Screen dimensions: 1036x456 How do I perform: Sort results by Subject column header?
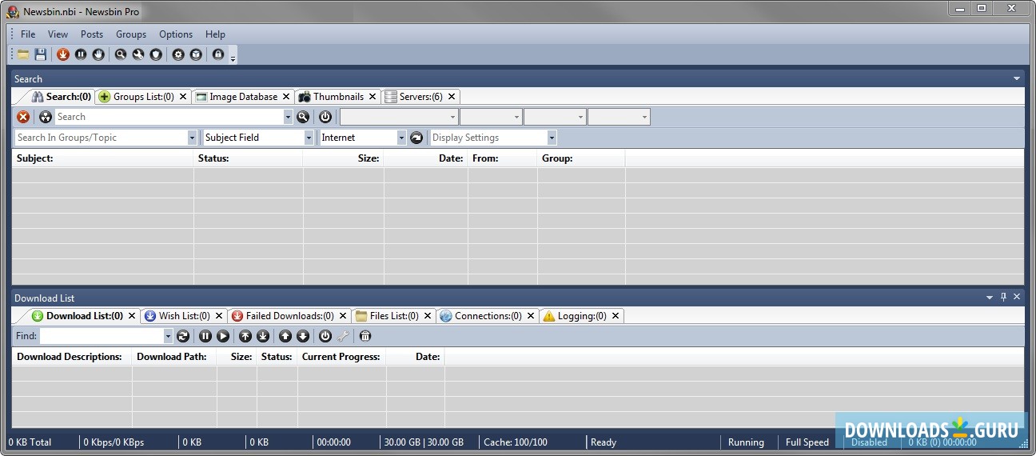tap(102, 158)
